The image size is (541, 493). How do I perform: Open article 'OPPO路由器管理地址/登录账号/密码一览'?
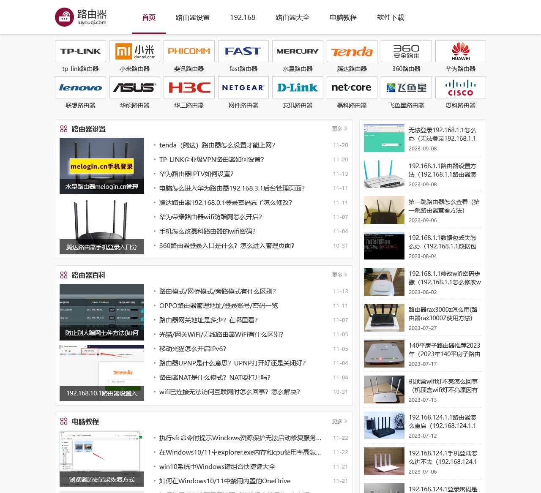(x=219, y=305)
